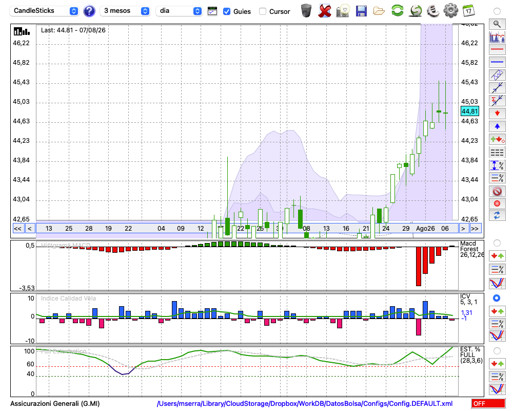Screen dimensions: 513x411
Task: Expand the 3 mesos period dropdown
Action: click(125, 11)
